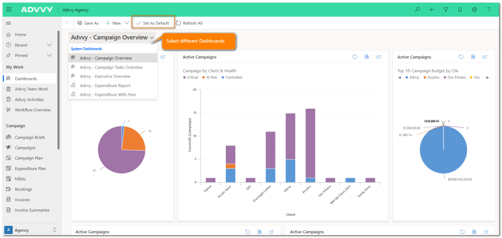Image resolution: width=502 pixels, height=238 pixels.
Task: Toggle Critical legend series in bar chart
Action: tap(191, 77)
